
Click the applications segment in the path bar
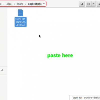tap(35, 4)
